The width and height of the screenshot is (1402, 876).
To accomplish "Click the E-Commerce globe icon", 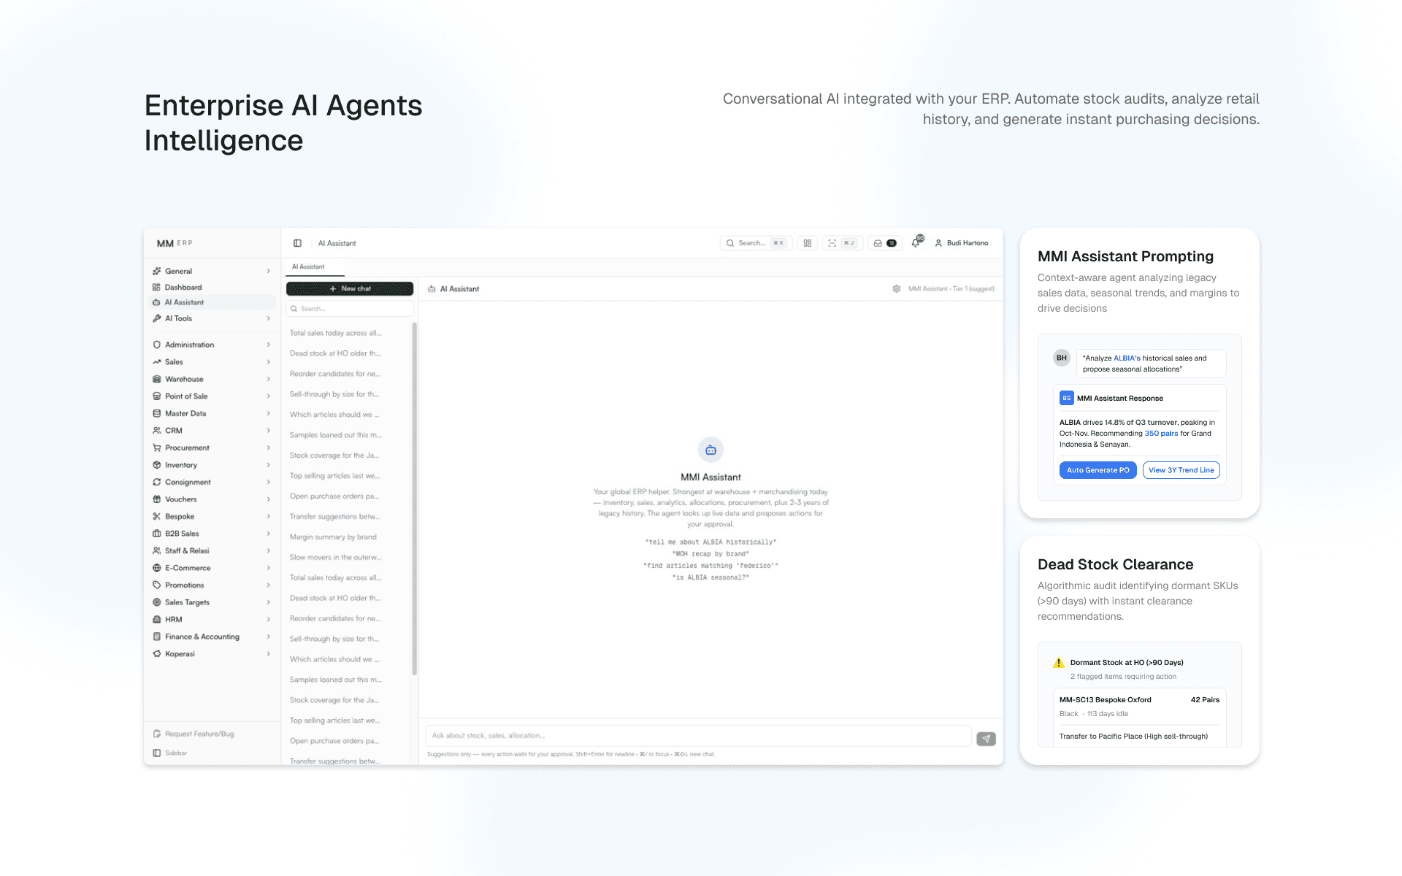I will tap(156, 568).
